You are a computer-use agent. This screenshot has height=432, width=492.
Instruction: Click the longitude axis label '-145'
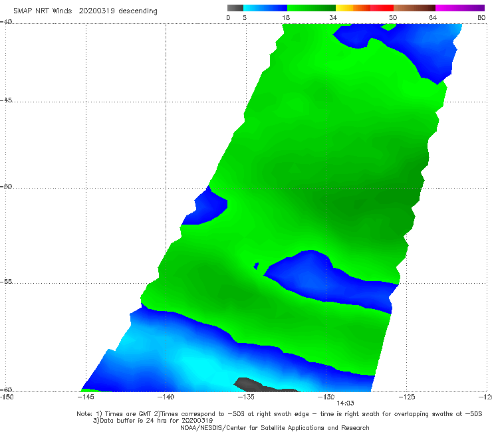click(x=86, y=397)
